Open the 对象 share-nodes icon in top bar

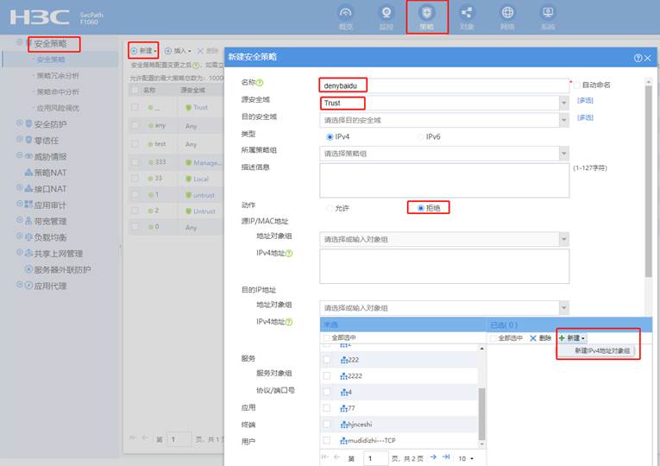tap(467, 13)
